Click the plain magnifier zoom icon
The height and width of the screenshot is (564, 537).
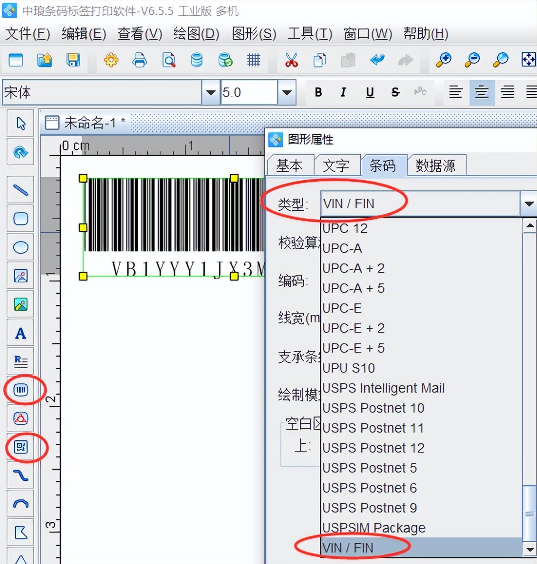pyautogui.click(x=500, y=60)
